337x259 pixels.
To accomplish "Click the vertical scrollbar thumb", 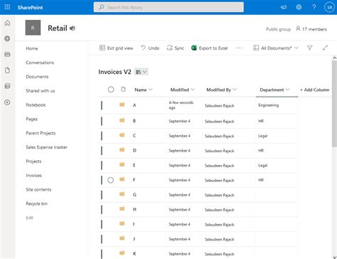I will coord(335,103).
